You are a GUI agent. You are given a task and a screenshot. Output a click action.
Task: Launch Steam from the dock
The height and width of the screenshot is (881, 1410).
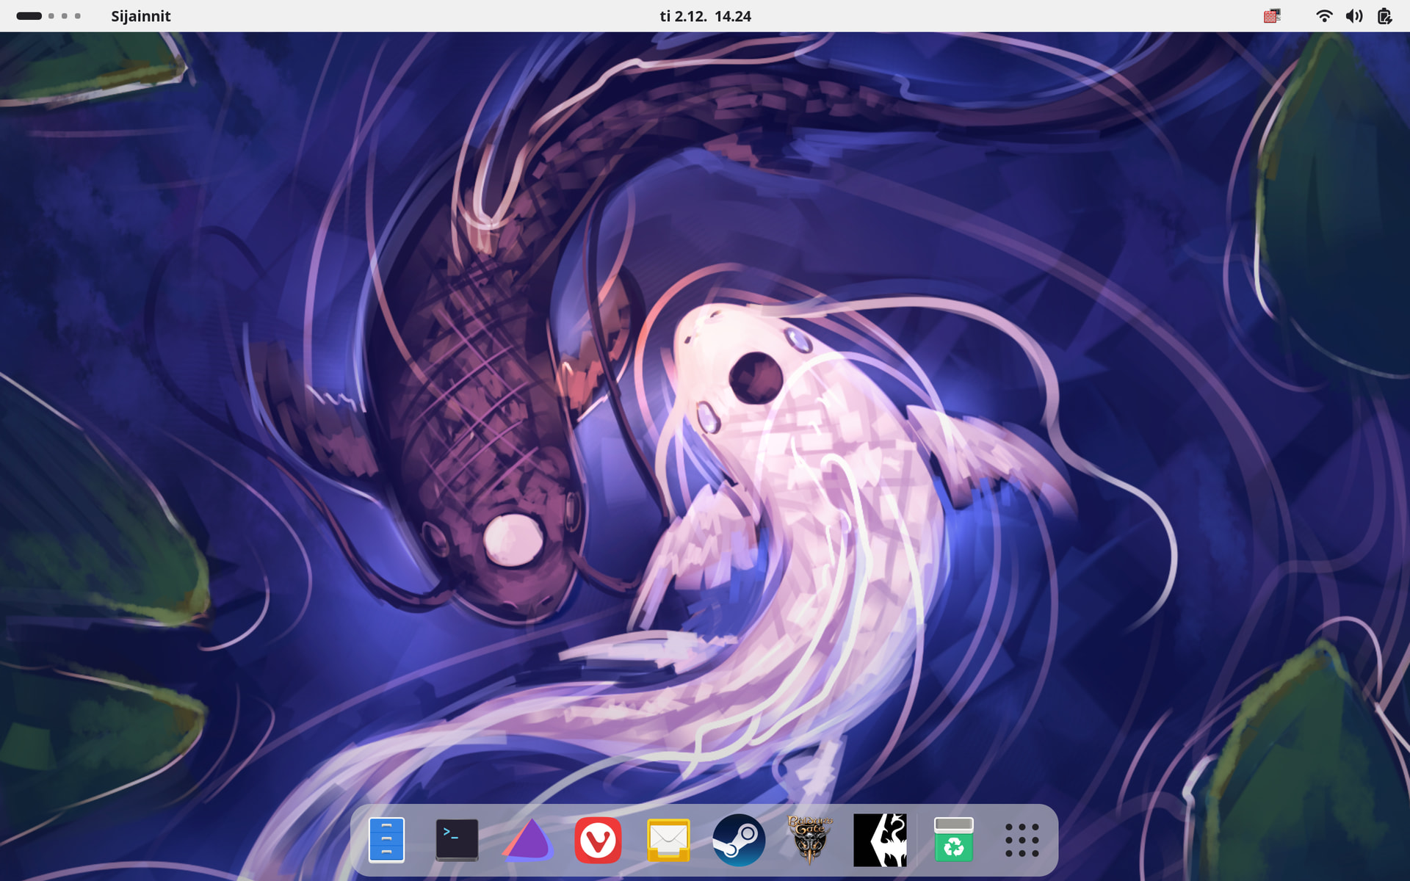739,839
